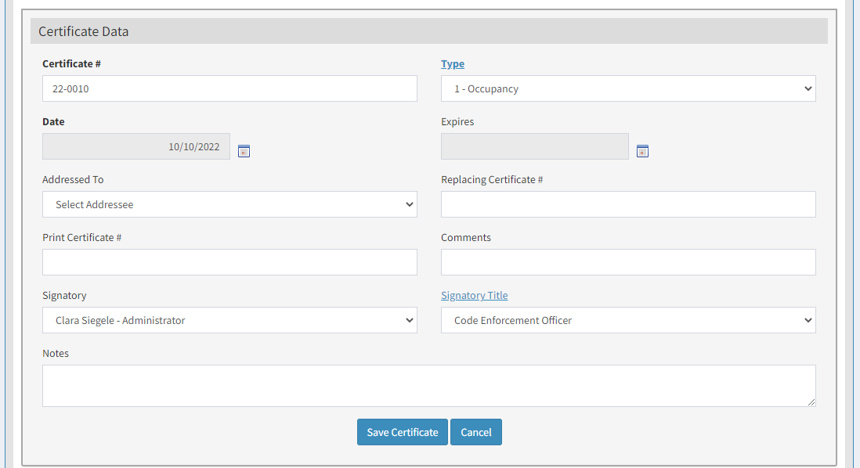Click the Date field showing 10/10/2022
This screenshot has height=468, width=860.
[136, 146]
